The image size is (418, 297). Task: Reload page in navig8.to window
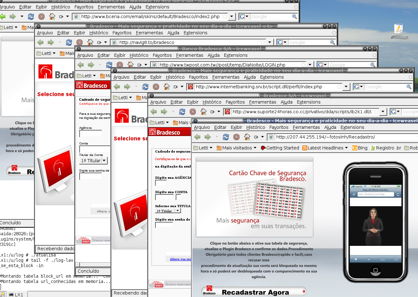(x=69, y=42)
